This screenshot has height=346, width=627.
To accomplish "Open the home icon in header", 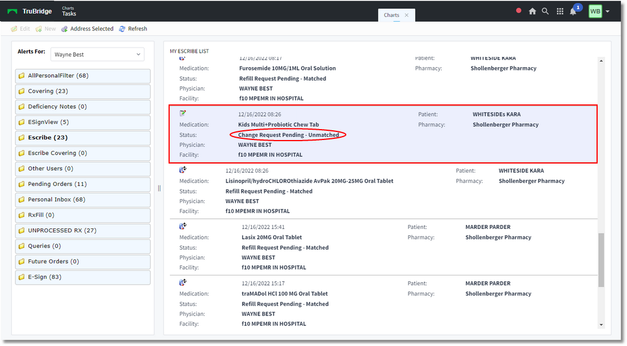I will point(532,11).
